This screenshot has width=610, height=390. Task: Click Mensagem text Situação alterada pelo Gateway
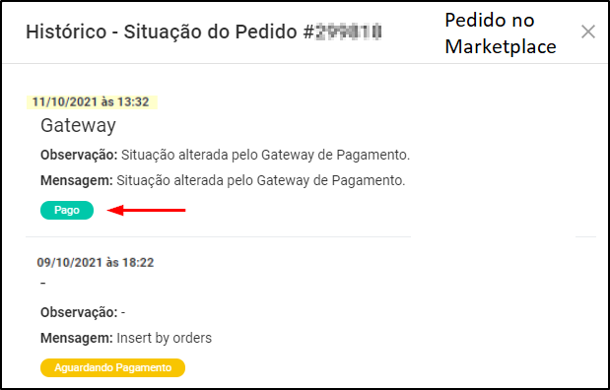261,181
